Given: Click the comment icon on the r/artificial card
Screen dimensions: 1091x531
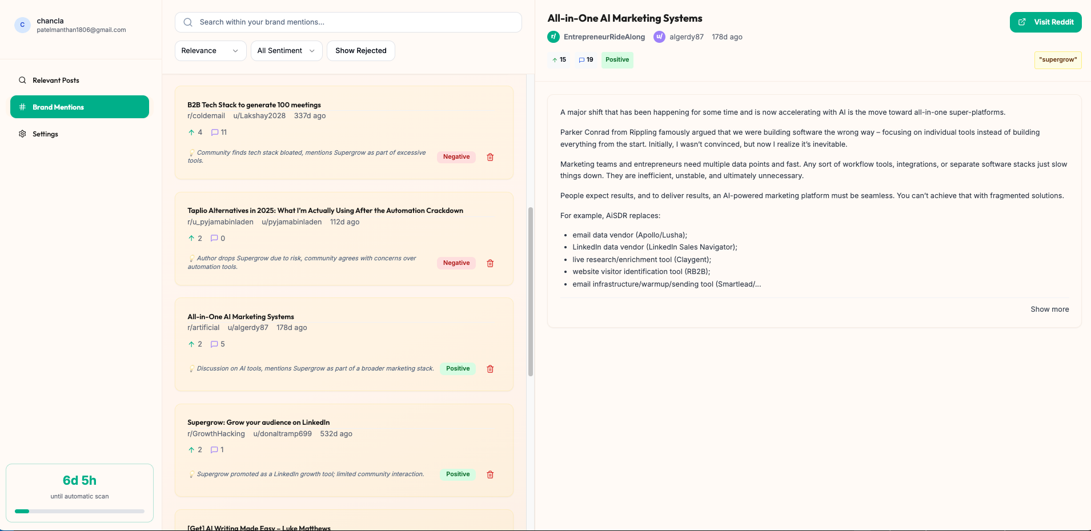Looking at the screenshot, I should (214, 344).
